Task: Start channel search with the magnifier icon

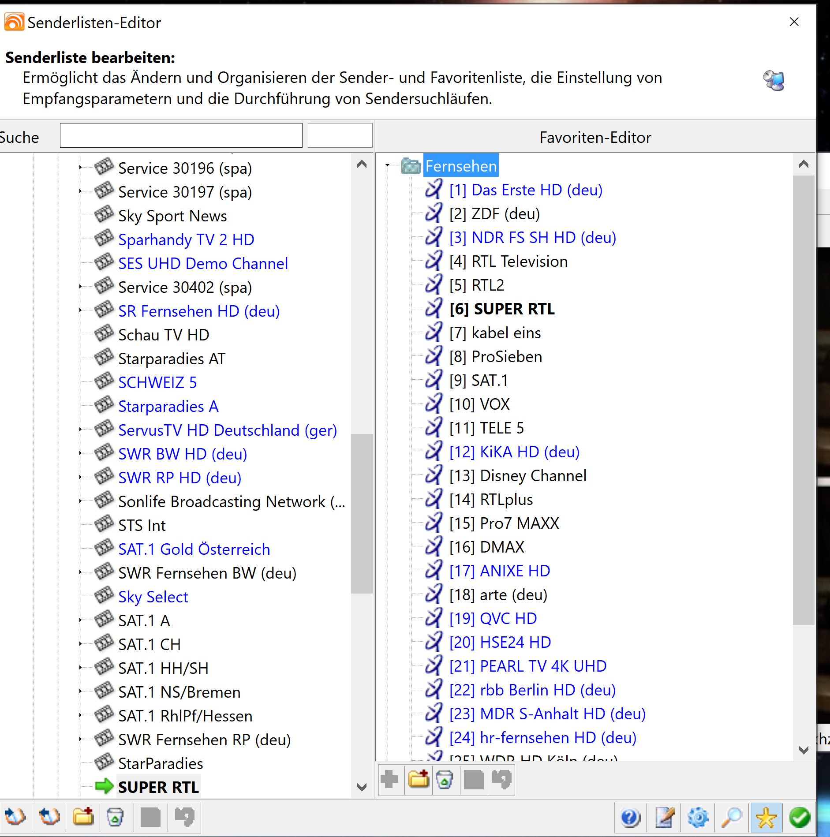Action: pyautogui.click(x=732, y=818)
